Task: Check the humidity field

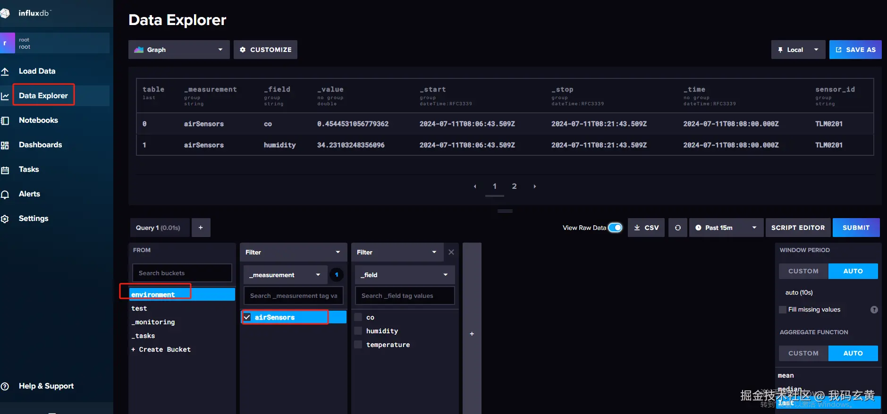Action: click(358, 331)
